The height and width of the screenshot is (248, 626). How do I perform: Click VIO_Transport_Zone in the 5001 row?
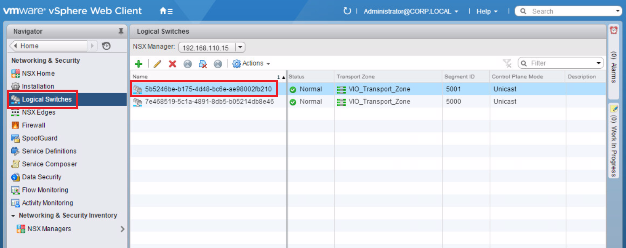tap(379, 89)
